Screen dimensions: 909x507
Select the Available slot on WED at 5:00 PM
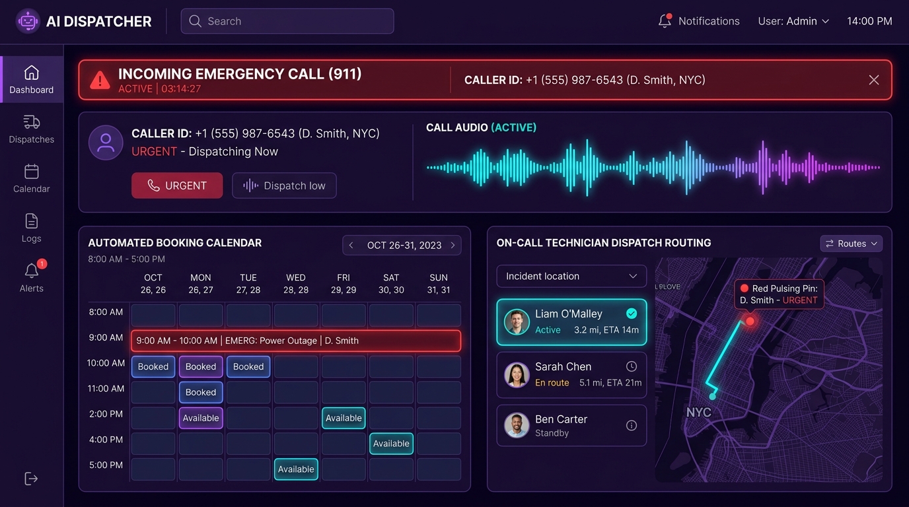(x=296, y=469)
